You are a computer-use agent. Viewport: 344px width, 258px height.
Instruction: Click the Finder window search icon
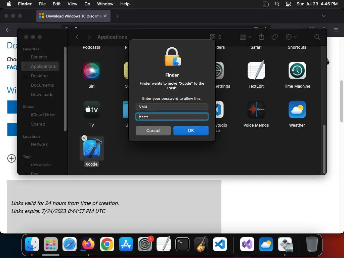(x=317, y=37)
